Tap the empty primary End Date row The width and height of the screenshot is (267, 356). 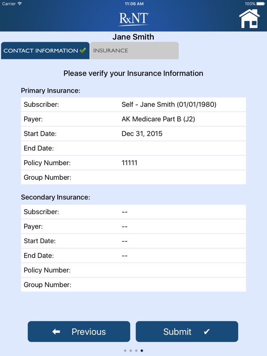point(133,148)
